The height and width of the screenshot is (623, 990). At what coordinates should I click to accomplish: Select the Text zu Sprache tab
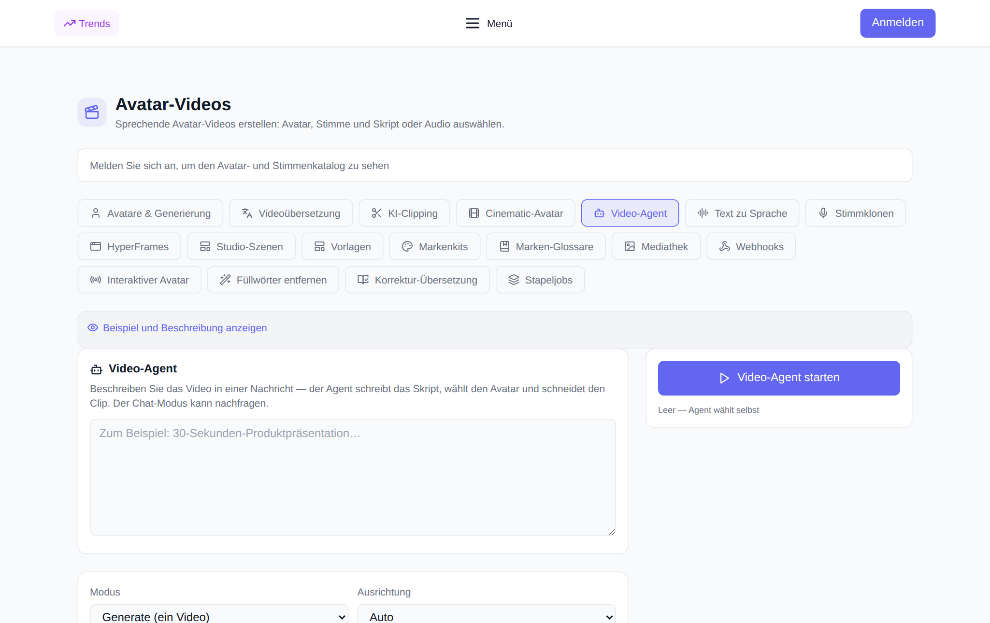pyautogui.click(x=742, y=213)
